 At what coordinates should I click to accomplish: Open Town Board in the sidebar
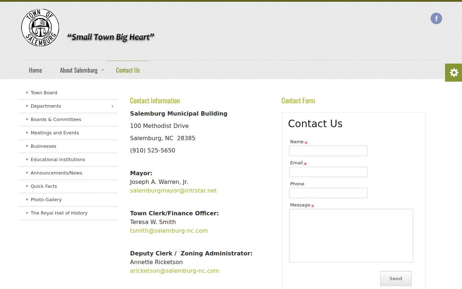tap(44, 93)
